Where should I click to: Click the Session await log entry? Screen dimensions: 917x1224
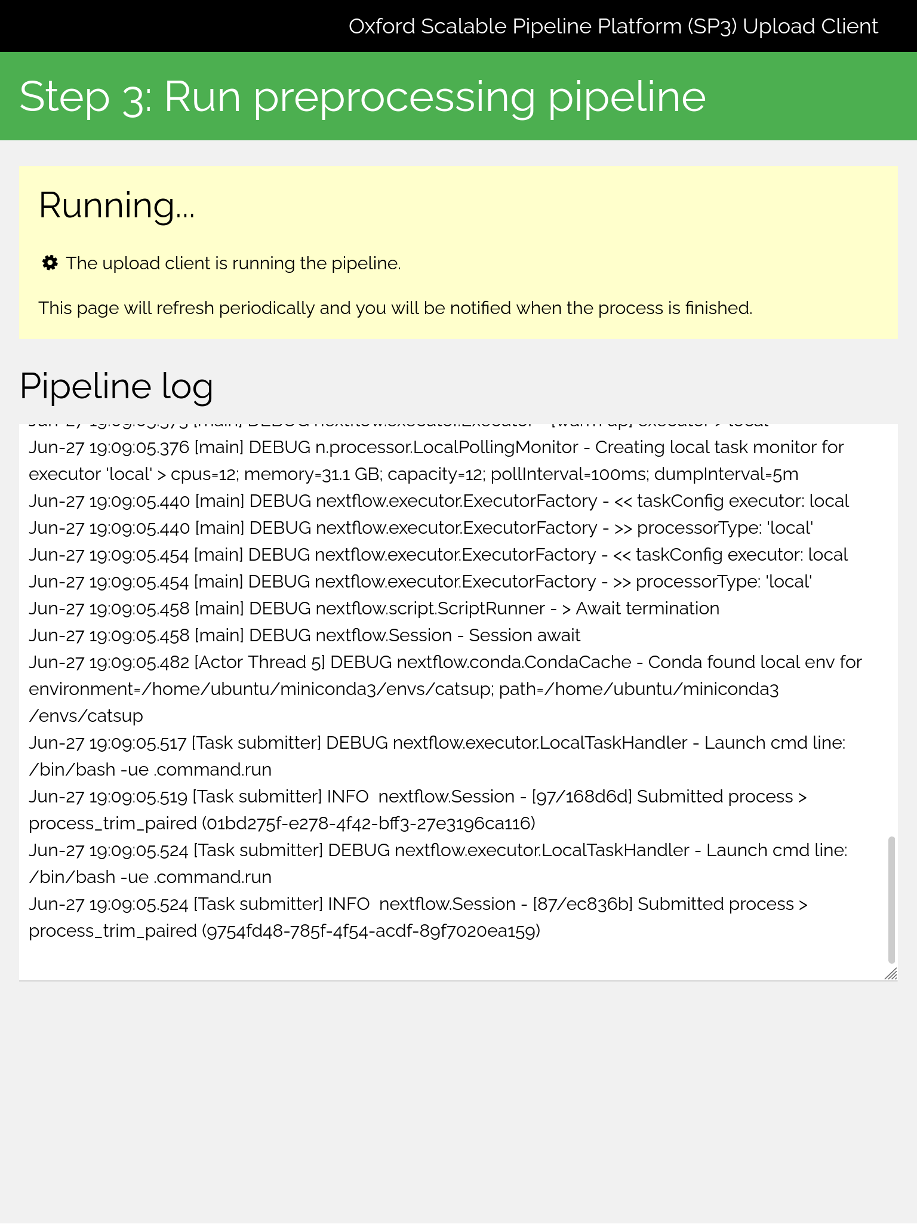click(x=304, y=635)
